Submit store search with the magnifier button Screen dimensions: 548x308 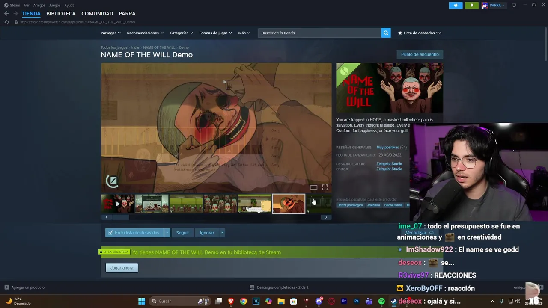[386, 33]
